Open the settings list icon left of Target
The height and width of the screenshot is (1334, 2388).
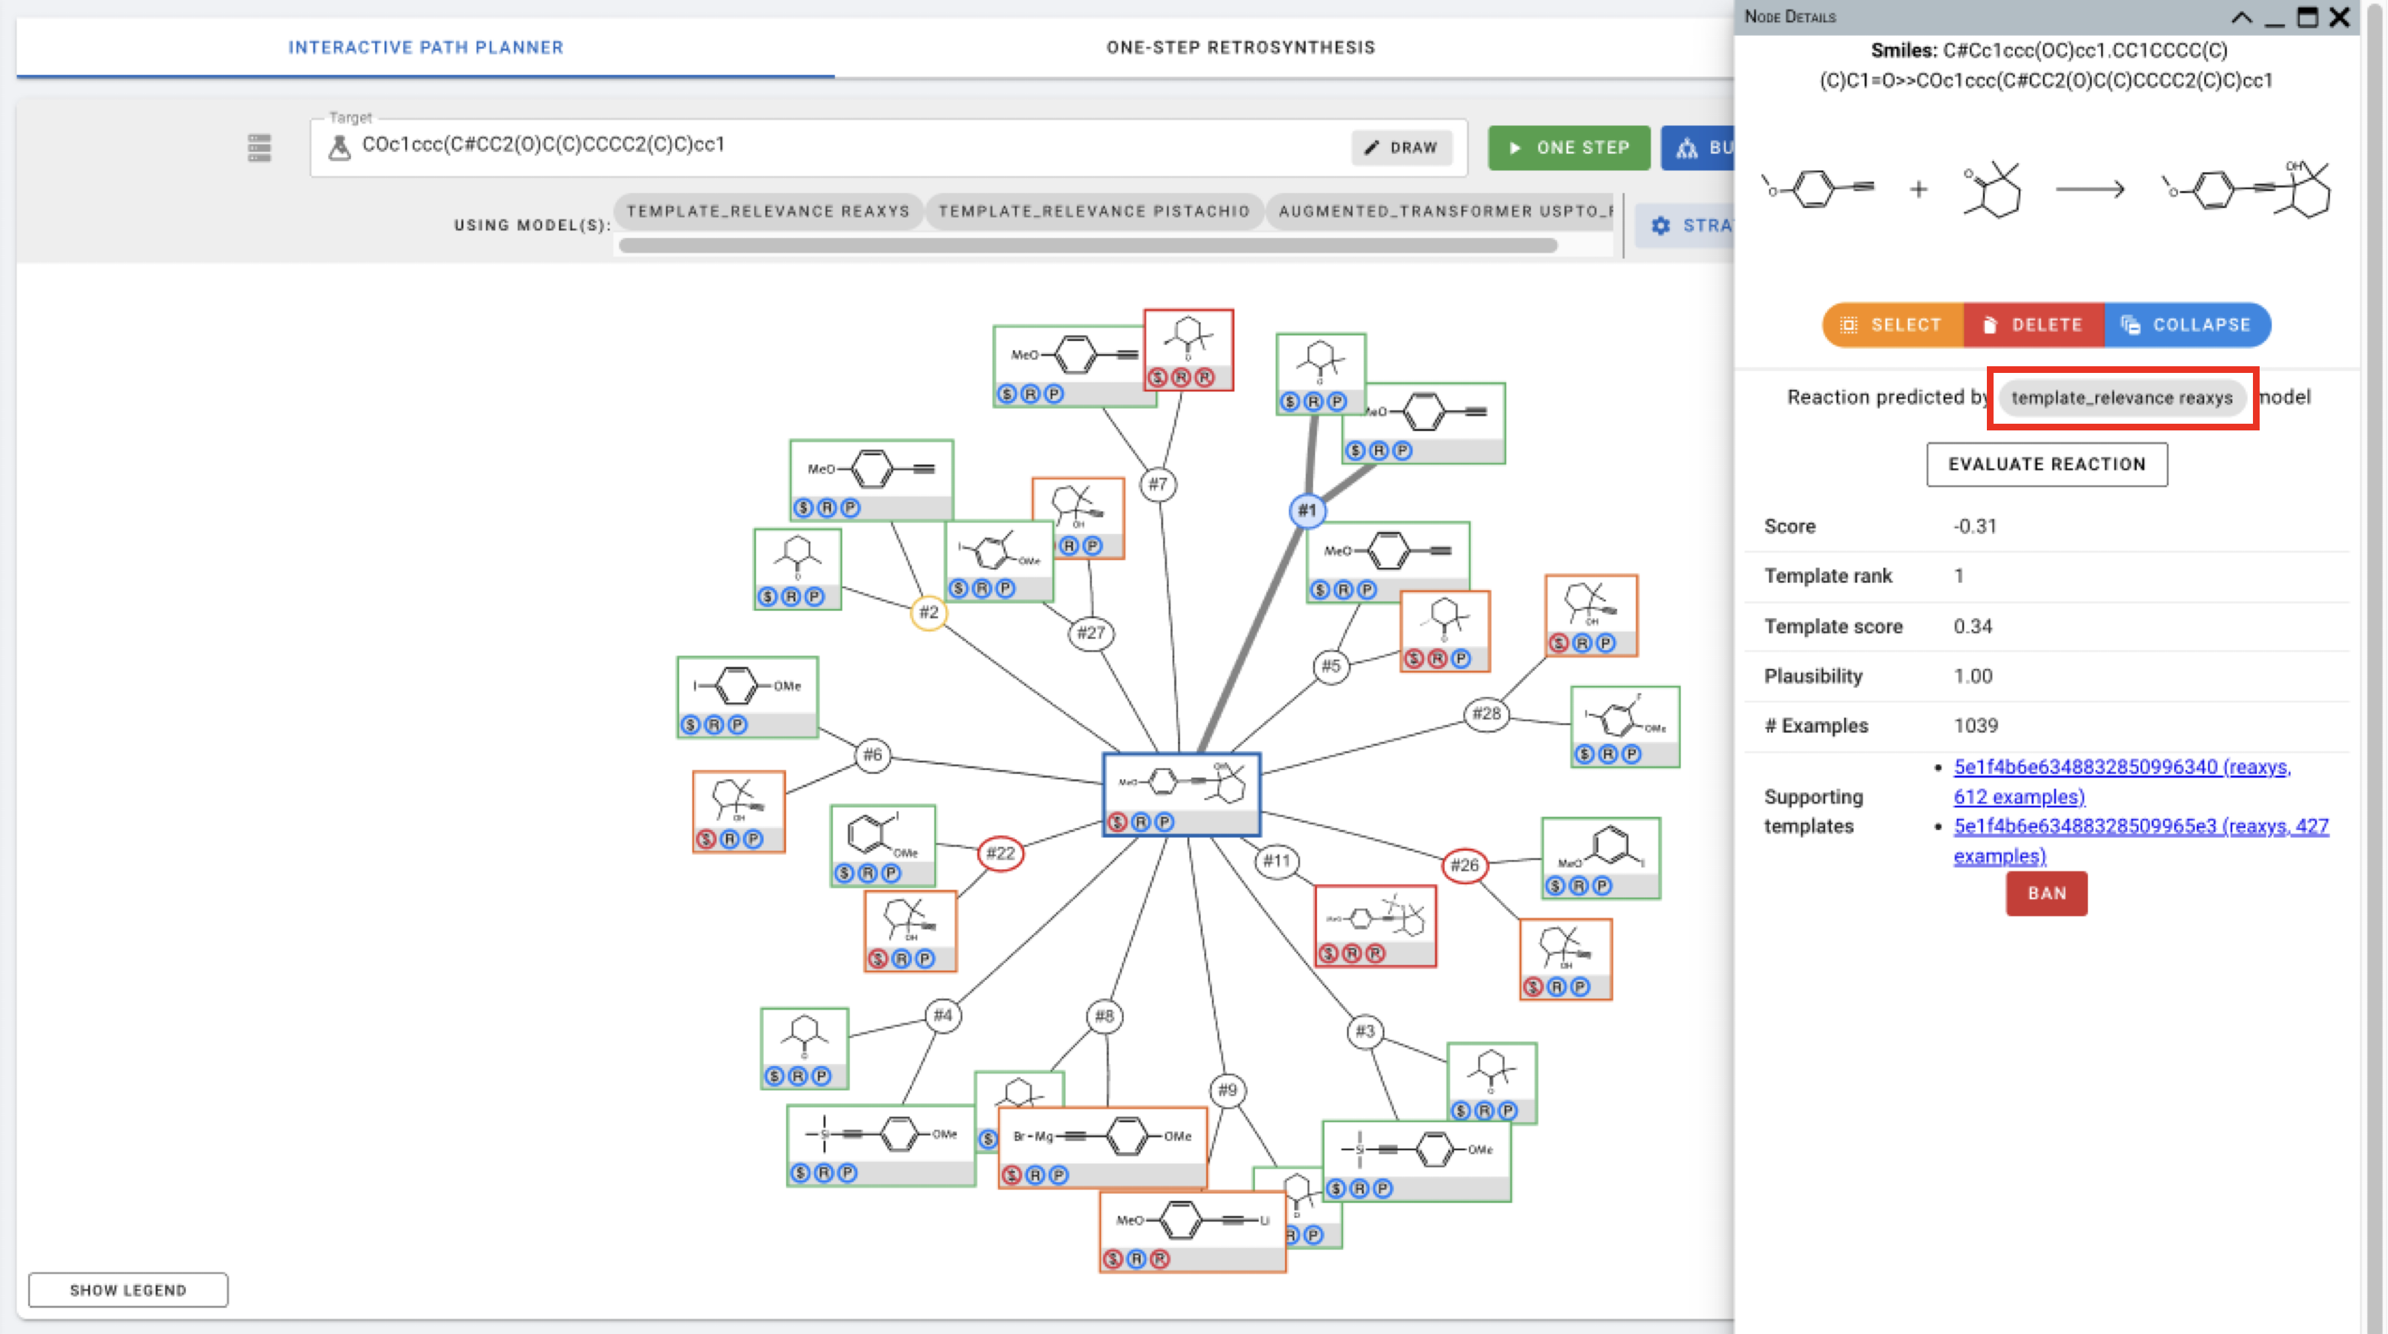(259, 148)
